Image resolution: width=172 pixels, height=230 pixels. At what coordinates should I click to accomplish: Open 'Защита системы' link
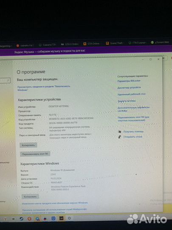[x=127, y=101]
